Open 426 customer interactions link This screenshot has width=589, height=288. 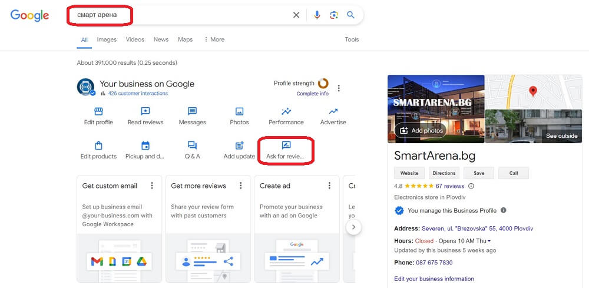click(x=138, y=94)
